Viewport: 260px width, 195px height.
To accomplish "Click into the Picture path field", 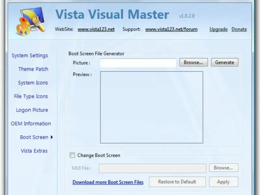I will 138,63.
